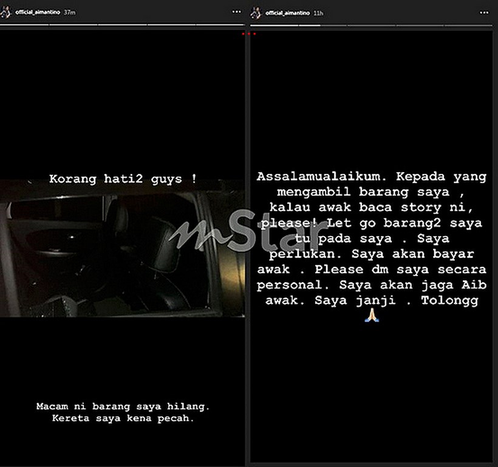
Task: Click the 37m timestamp
Action: tap(70, 12)
